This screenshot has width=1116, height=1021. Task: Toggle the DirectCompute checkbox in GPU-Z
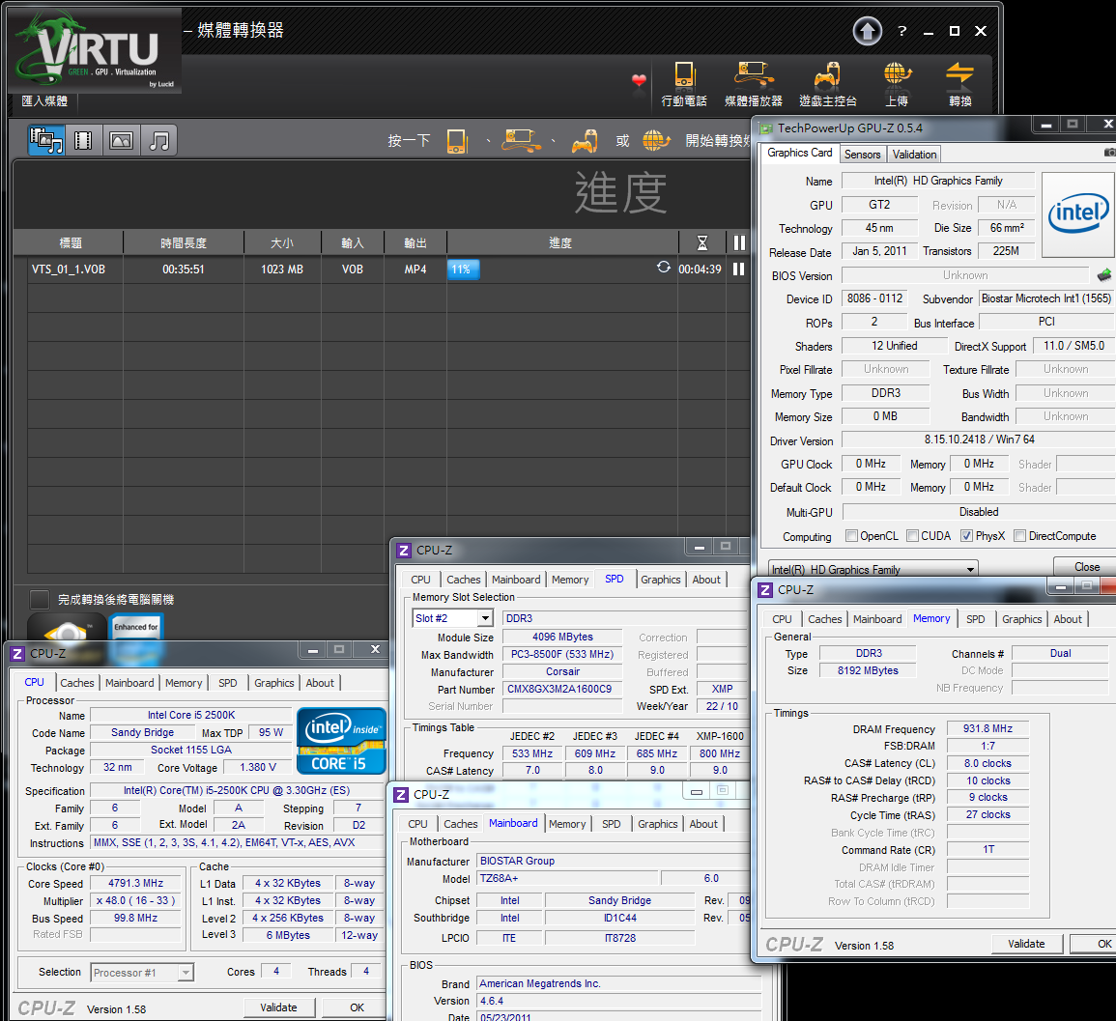pyautogui.click(x=1020, y=536)
